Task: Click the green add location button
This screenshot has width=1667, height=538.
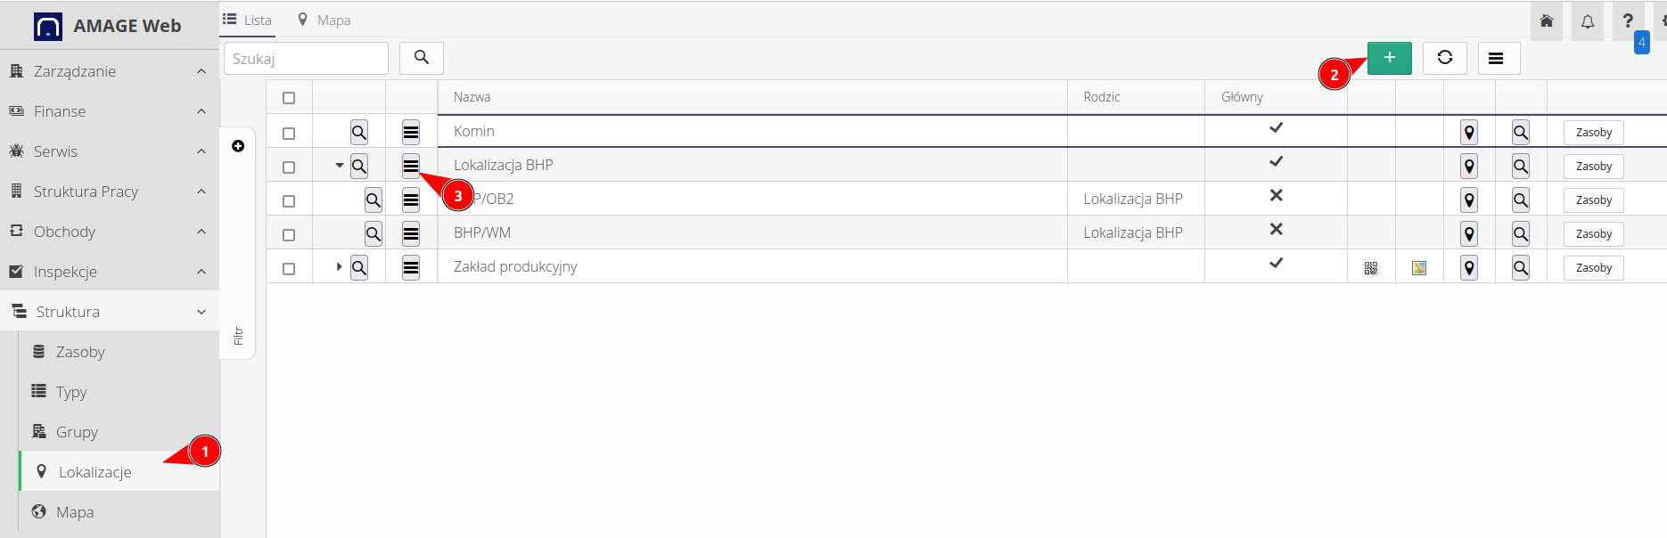Action: [x=1389, y=58]
